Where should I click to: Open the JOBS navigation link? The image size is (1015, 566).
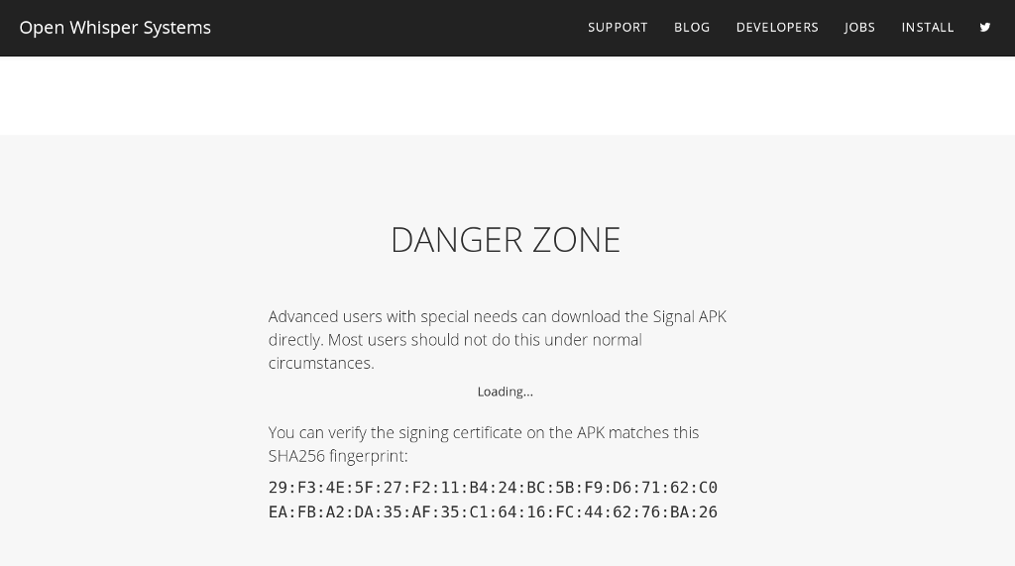[859, 27]
